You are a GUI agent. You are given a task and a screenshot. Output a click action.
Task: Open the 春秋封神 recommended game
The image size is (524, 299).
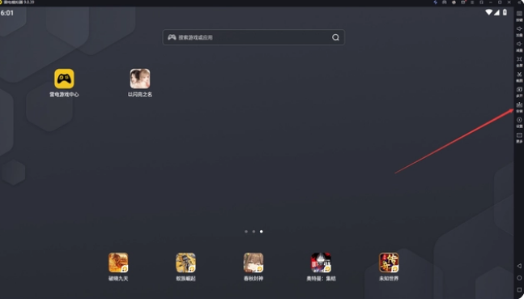253,263
